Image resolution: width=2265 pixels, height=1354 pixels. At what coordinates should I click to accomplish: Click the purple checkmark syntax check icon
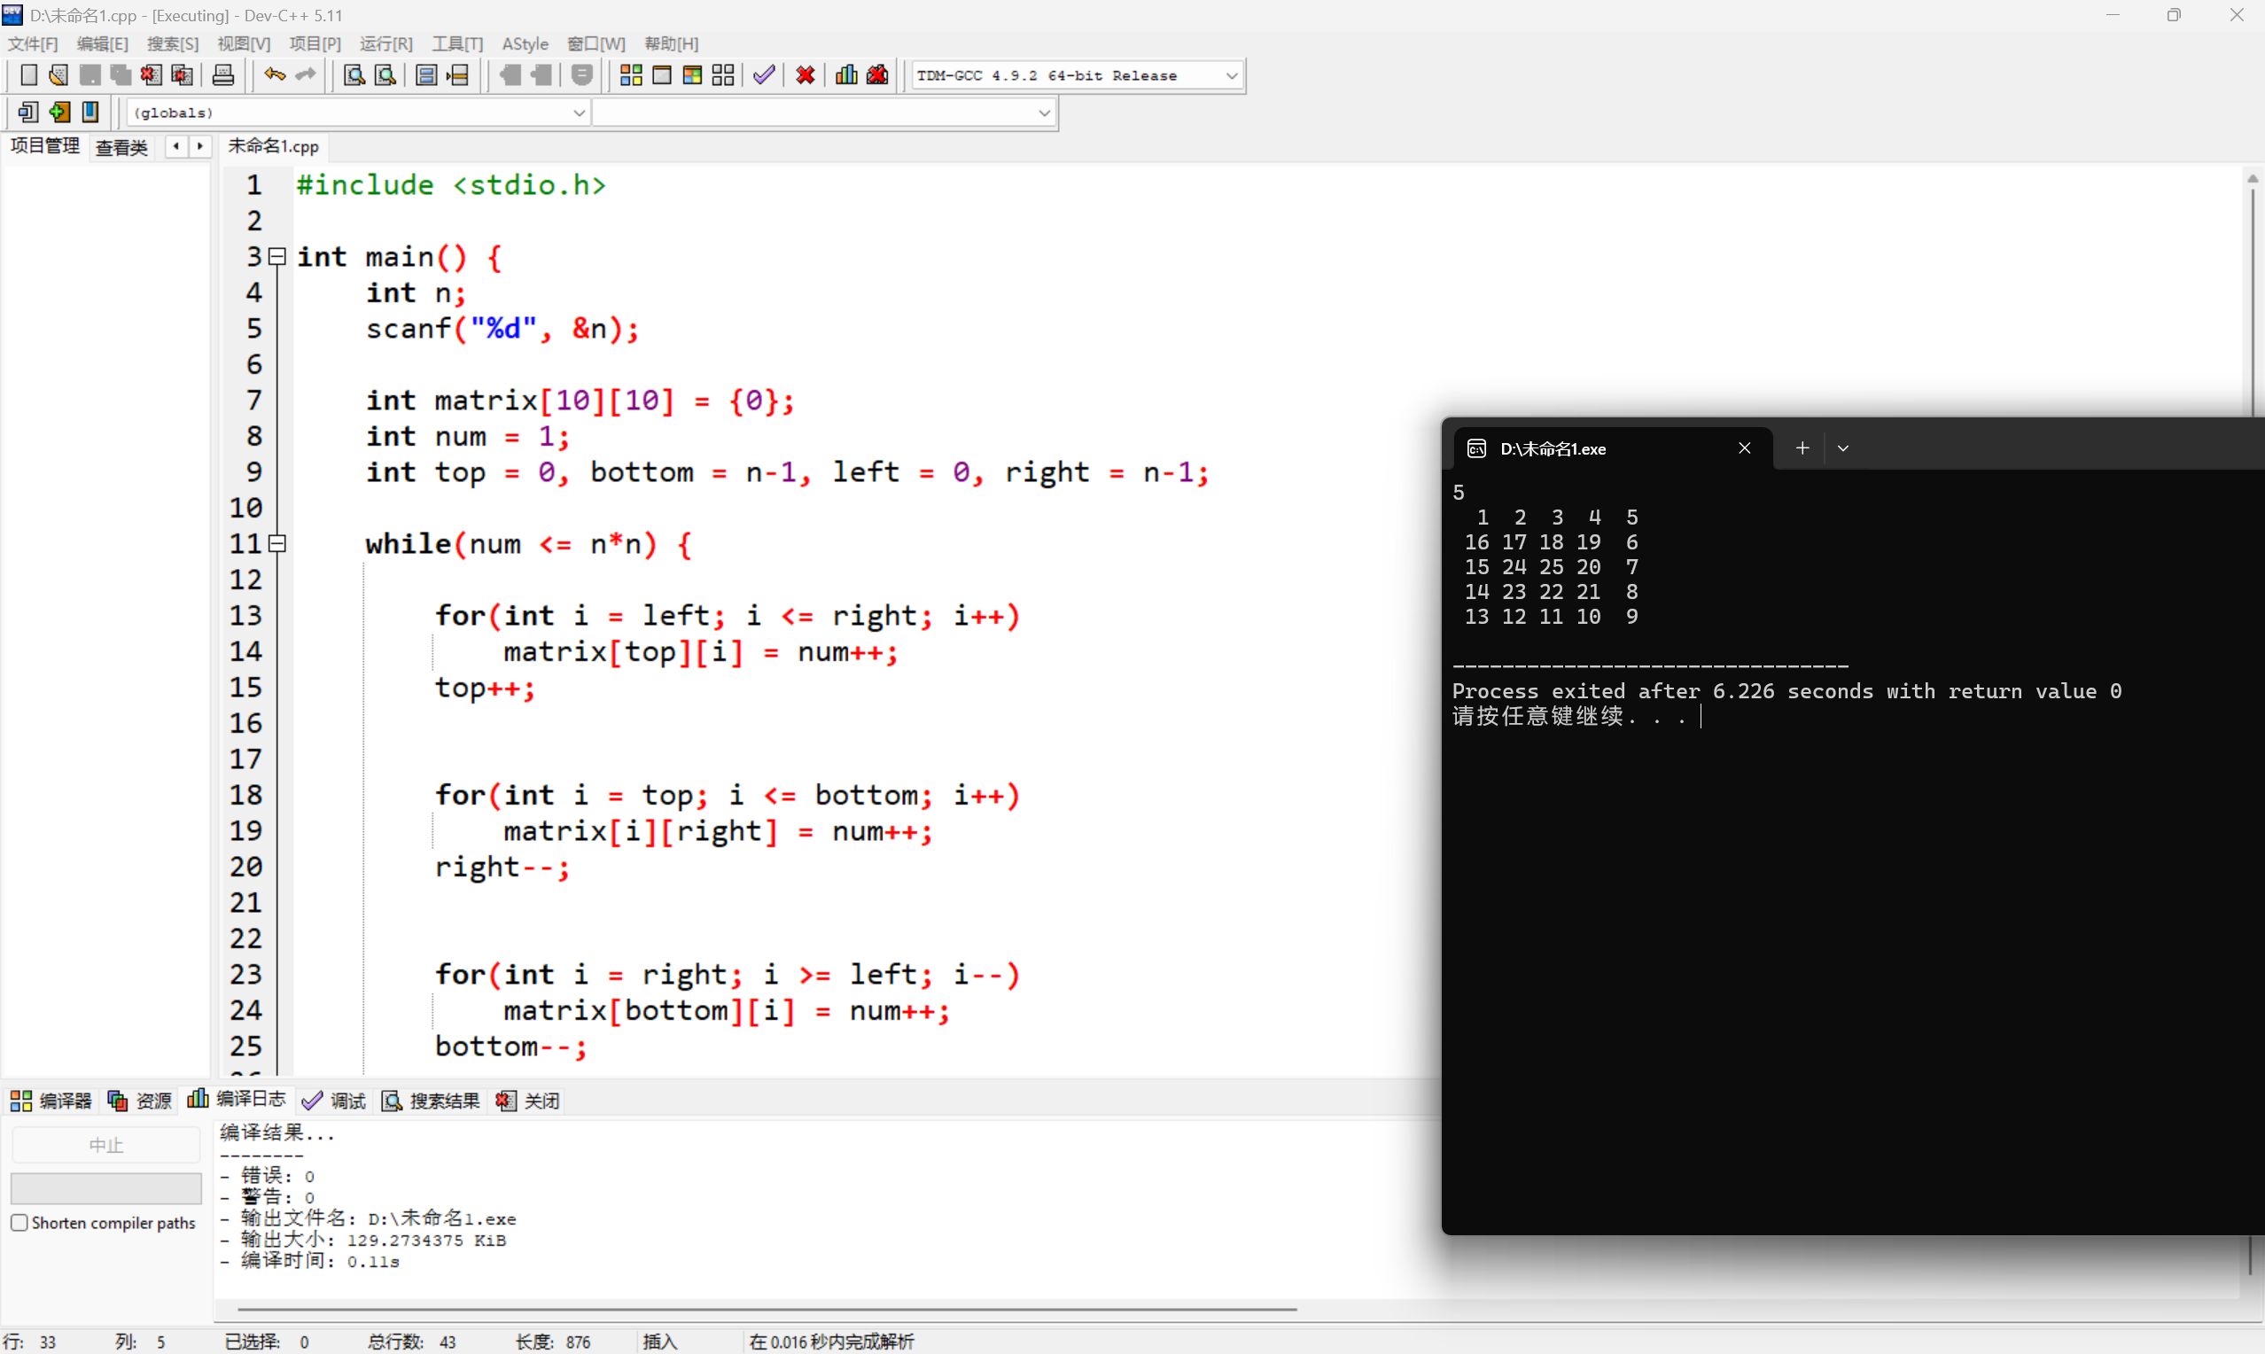(764, 75)
